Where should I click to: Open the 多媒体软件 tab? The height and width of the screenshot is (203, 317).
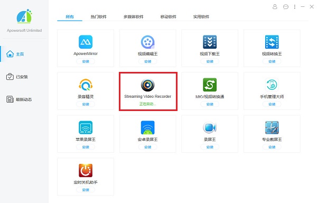click(x=134, y=16)
